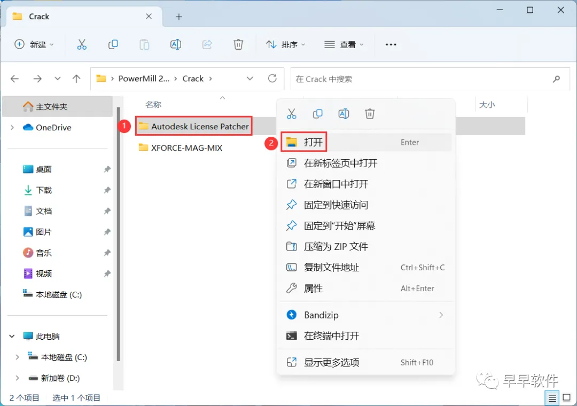Image resolution: width=577 pixels, height=406 pixels.
Task: Select 固定到"开始"屏幕
Action: [366, 225]
